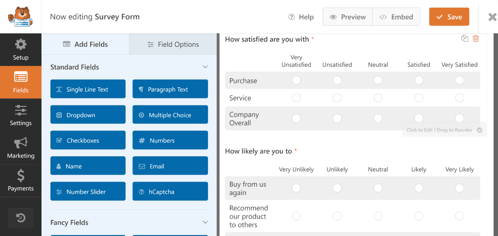Delete the satisfaction field with trash icon

475,39
